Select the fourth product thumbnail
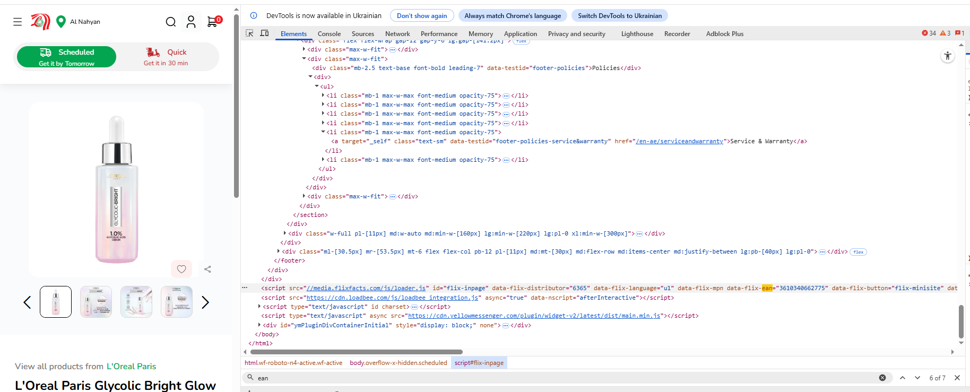This screenshot has width=970, height=392. [177, 302]
